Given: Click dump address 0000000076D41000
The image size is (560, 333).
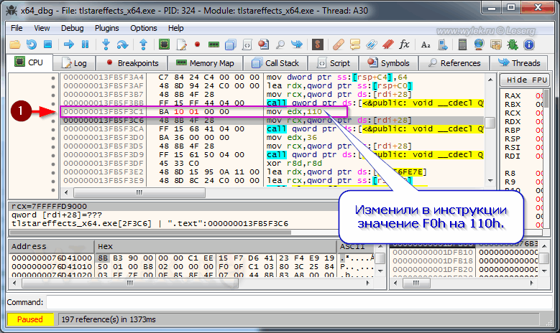Looking at the screenshot, I should point(52,258).
